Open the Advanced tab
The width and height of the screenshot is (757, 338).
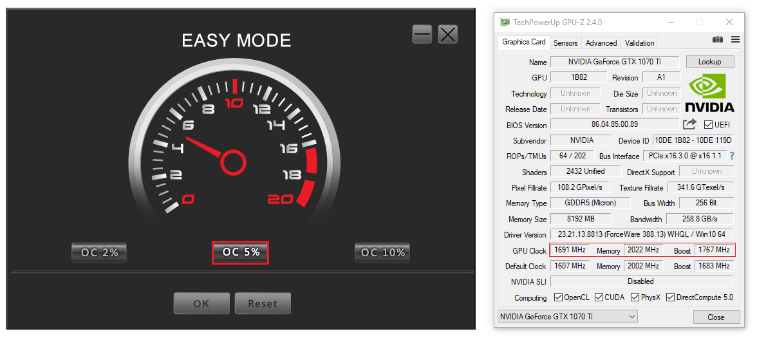601,43
